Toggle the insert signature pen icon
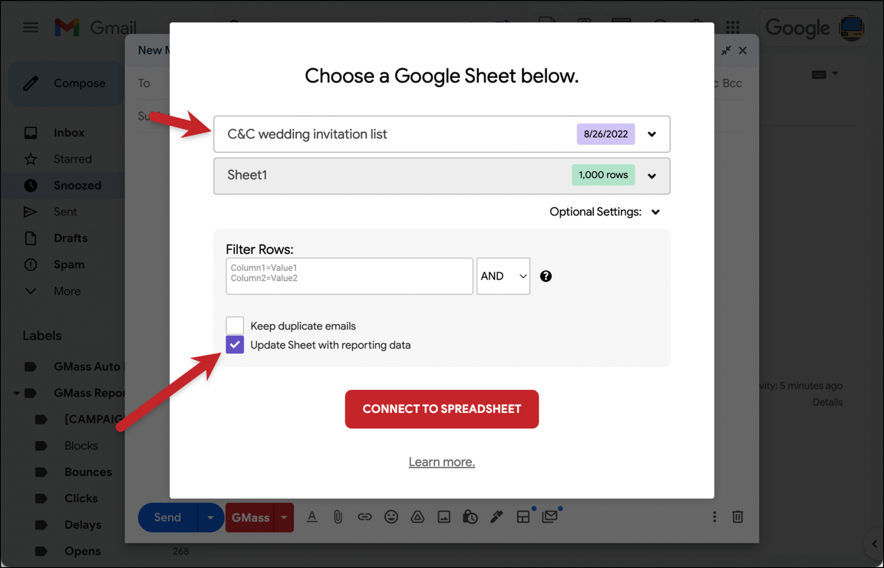Screen dimensions: 884x568 coord(496,517)
